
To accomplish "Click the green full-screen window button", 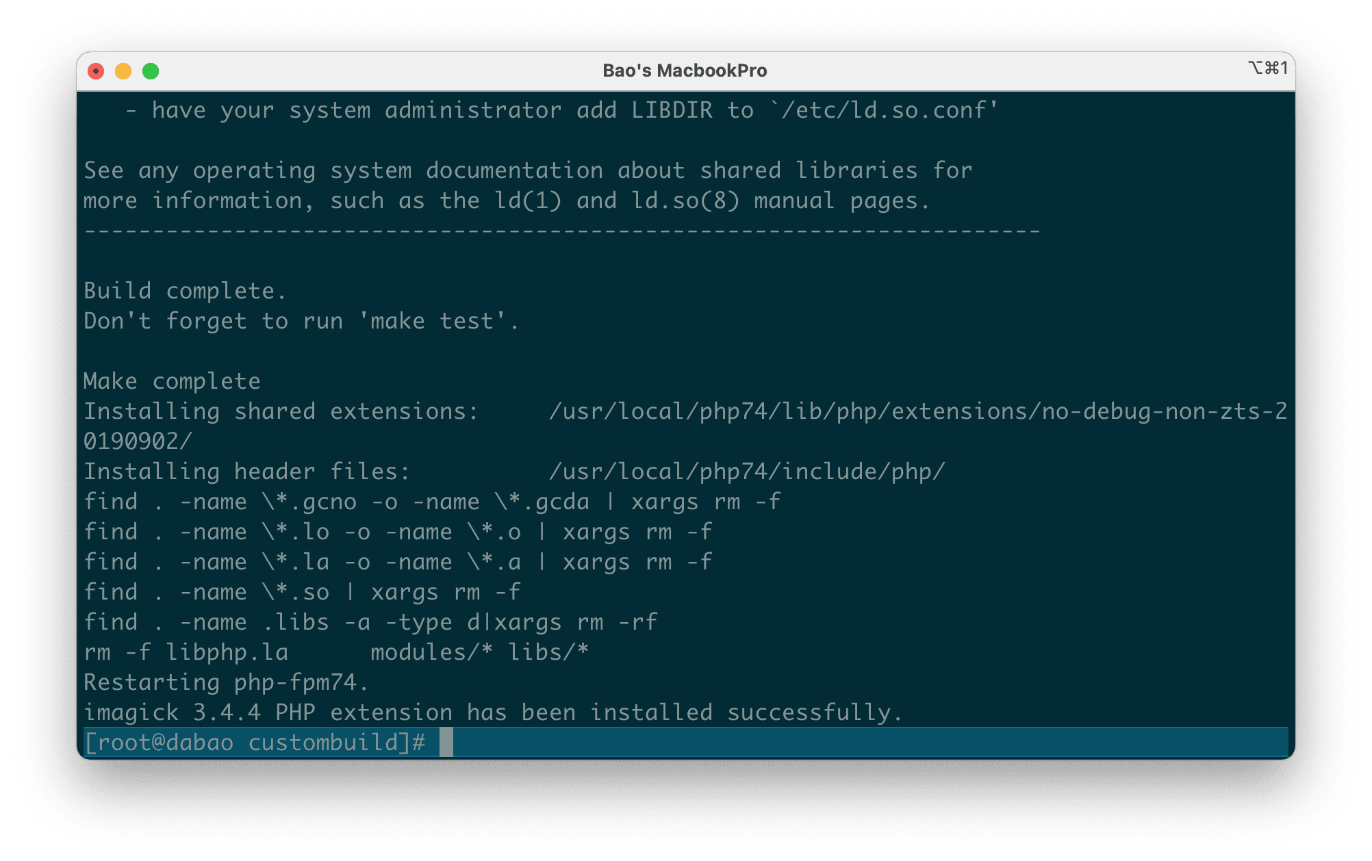I will (x=151, y=71).
